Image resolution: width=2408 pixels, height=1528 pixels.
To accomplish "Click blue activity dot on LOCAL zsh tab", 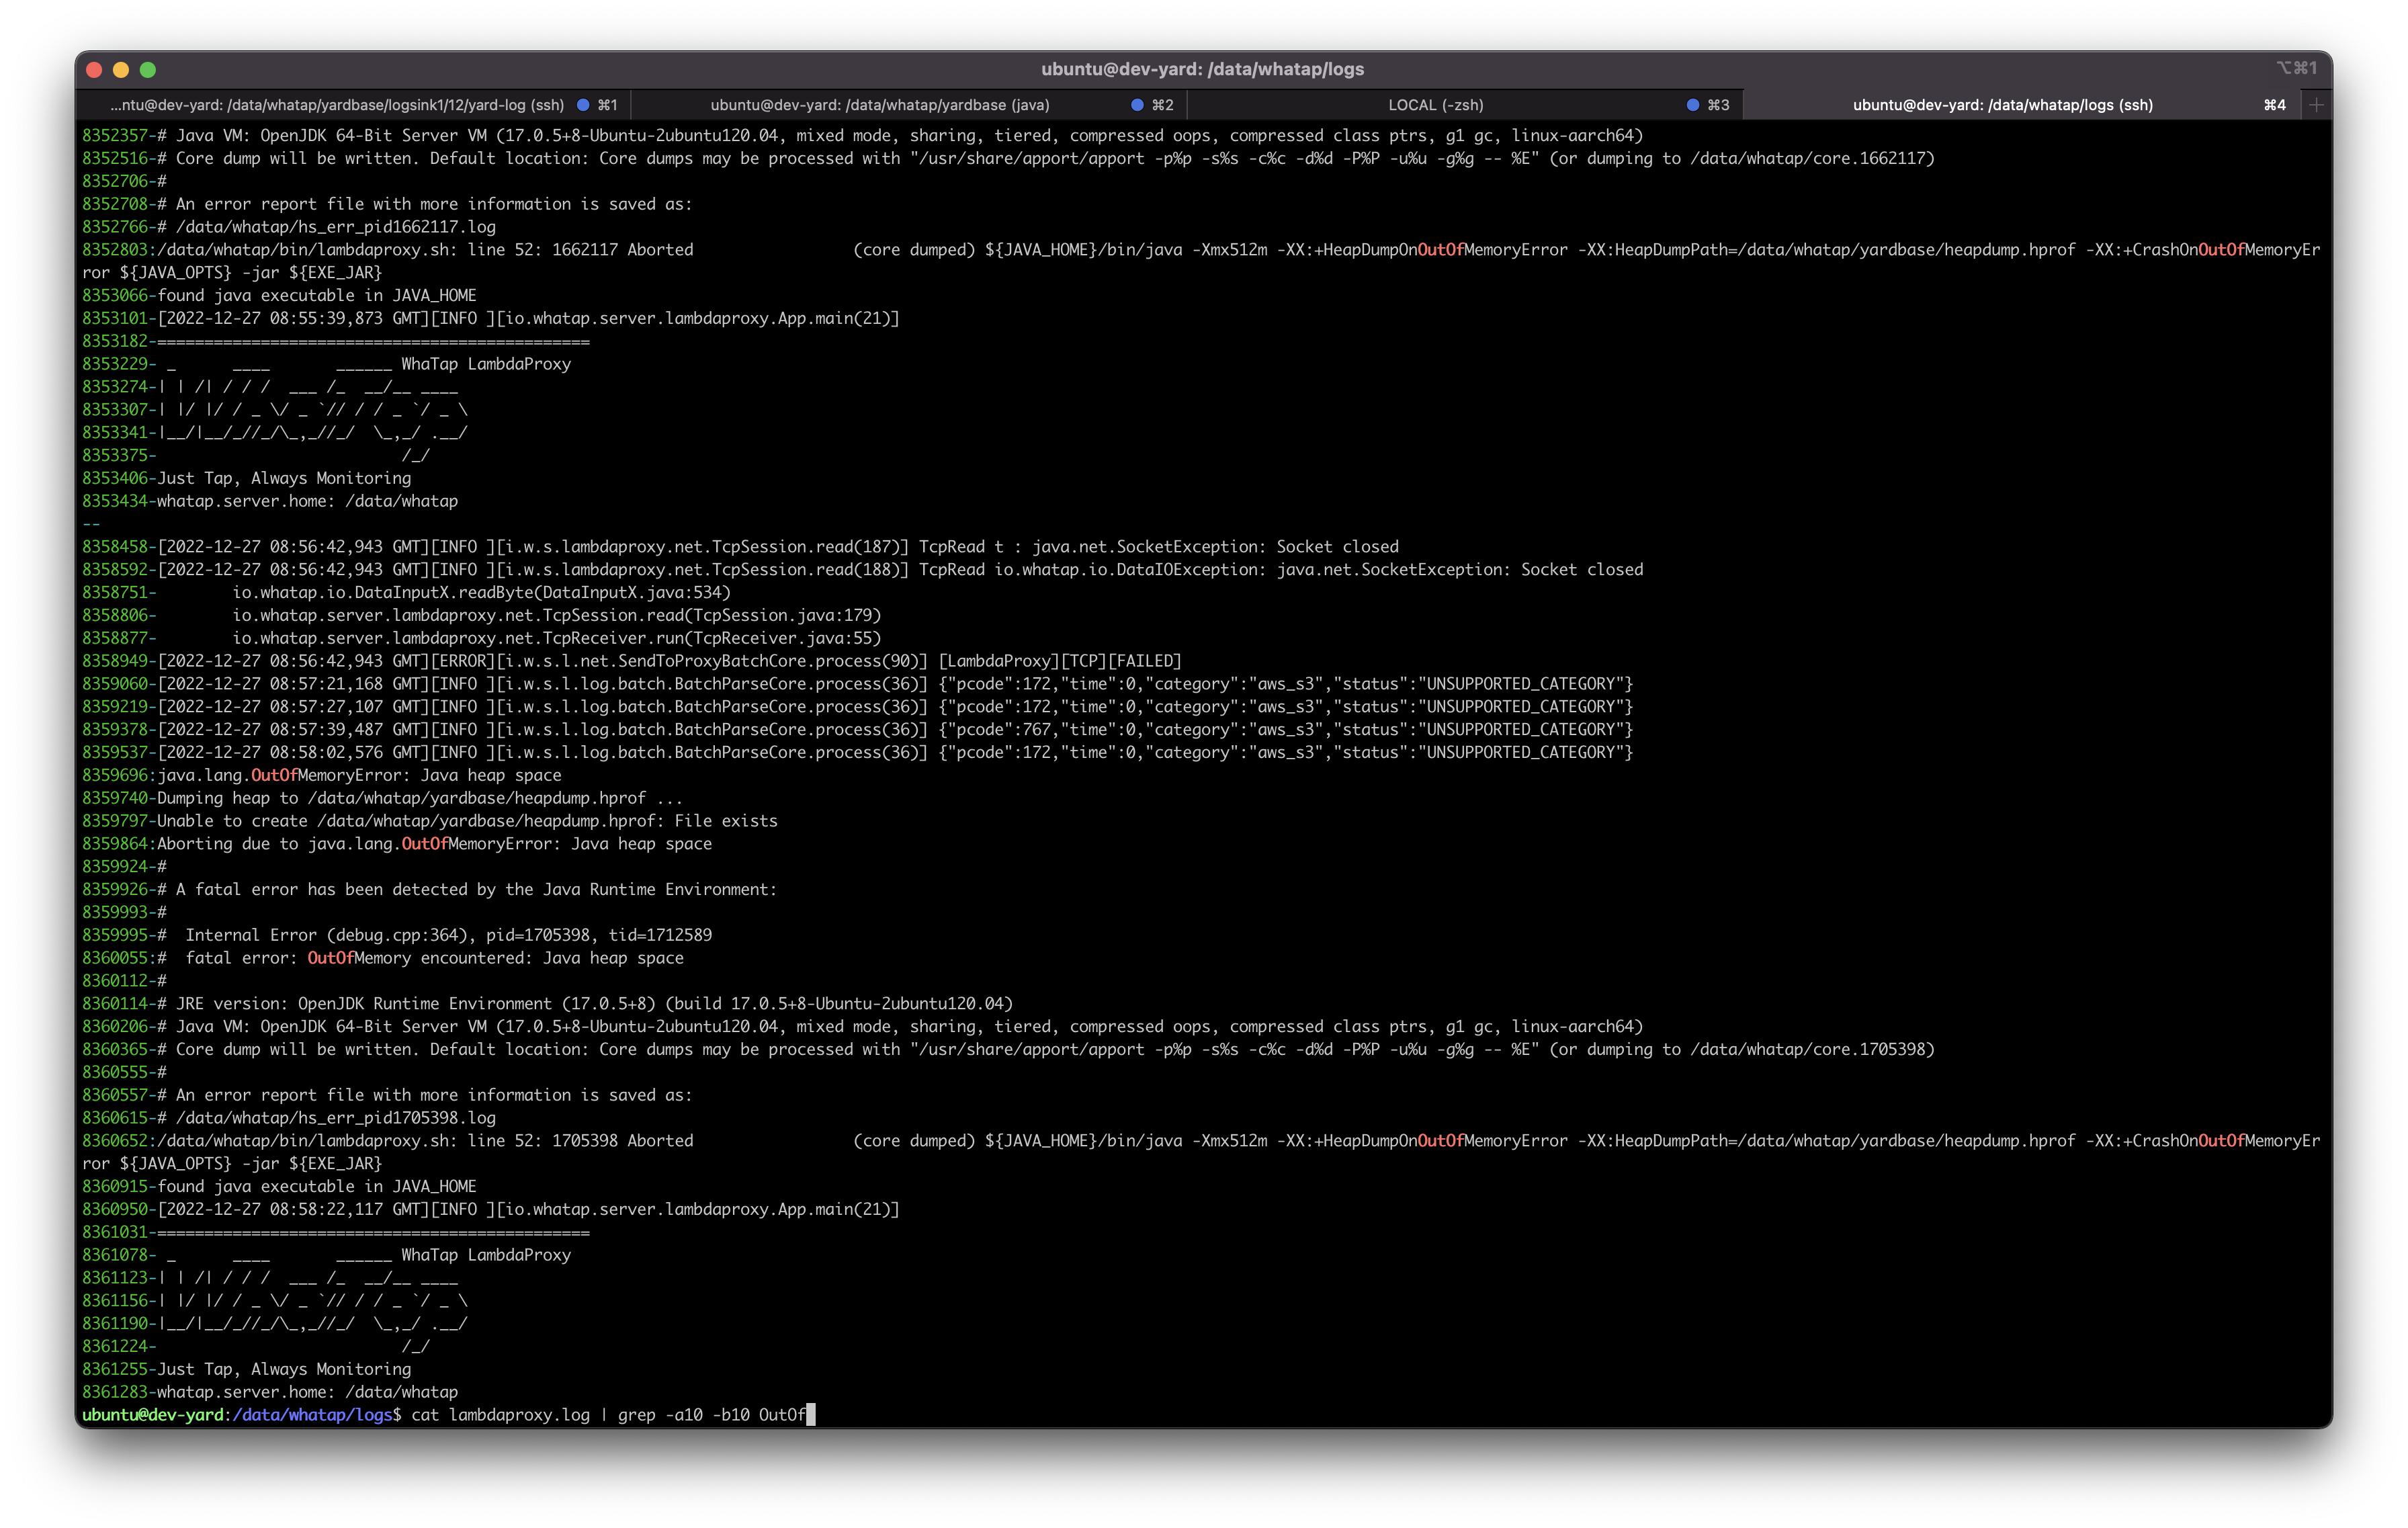I will pos(1692,105).
